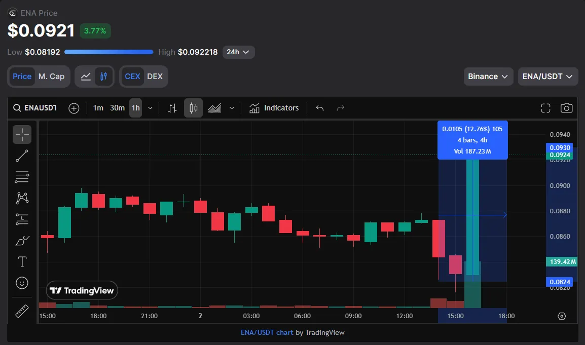Expand more timeframe options chevron
Screen dimensions: 585x345
click(150, 108)
